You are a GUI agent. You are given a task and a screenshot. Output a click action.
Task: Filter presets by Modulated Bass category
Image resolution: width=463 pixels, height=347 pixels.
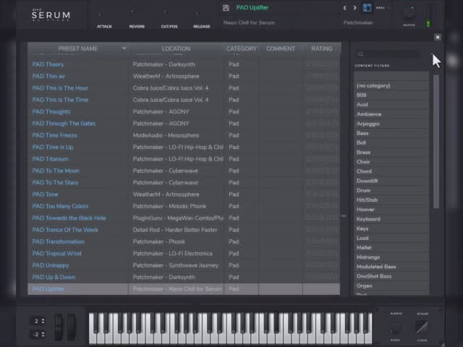tap(391, 267)
